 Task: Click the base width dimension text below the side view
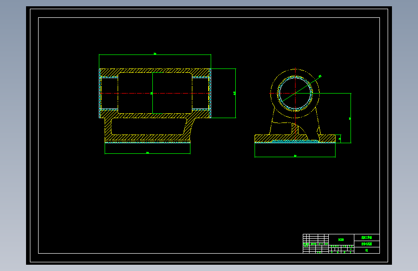(x=295, y=156)
